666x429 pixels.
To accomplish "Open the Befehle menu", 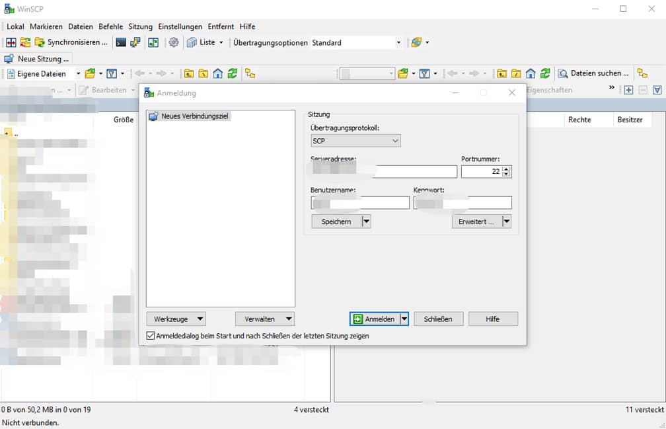I will coord(110,26).
